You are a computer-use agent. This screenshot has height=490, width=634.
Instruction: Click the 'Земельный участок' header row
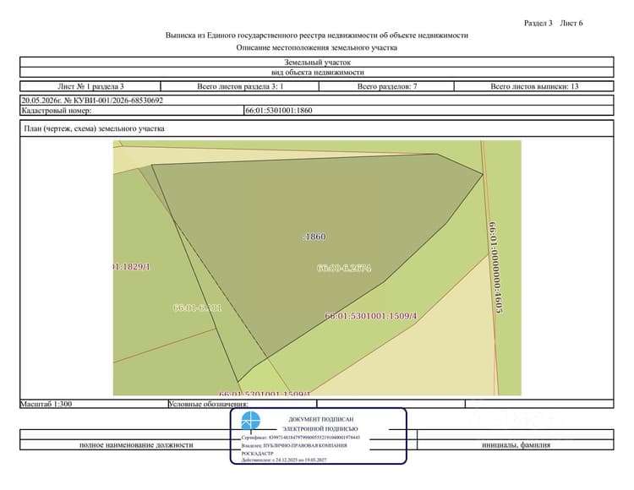pyautogui.click(x=317, y=63)
